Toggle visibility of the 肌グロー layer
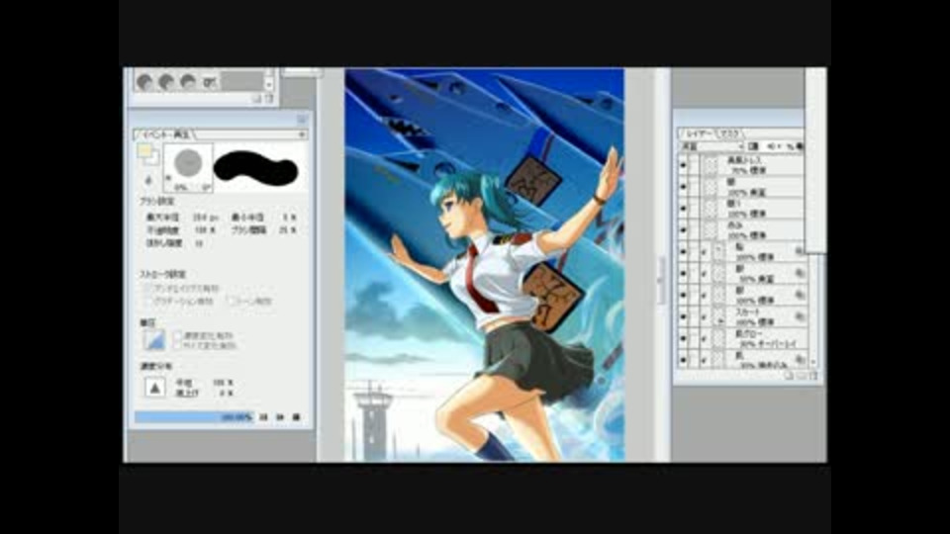This screenshot has width=950, height=534. coord(684,338)
